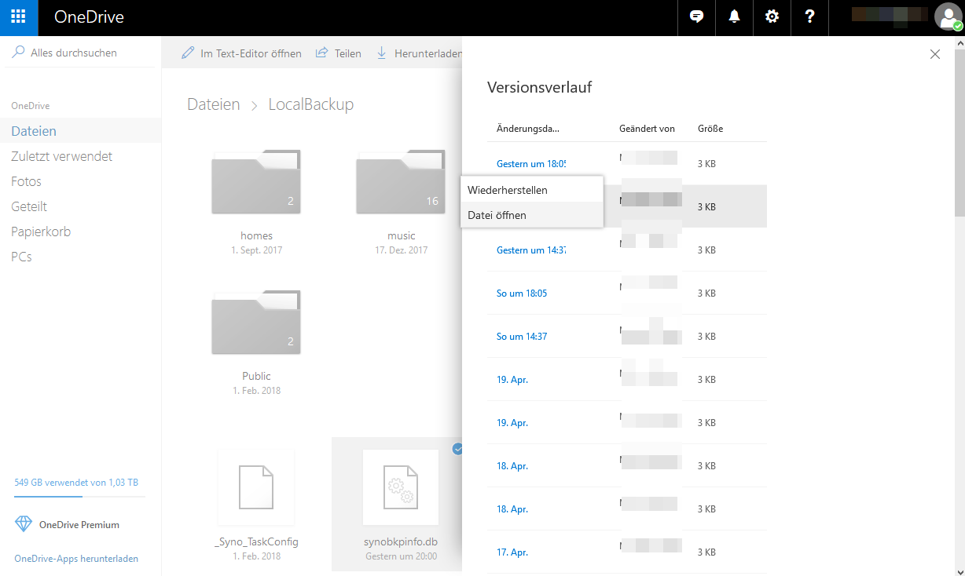Viewport: 965px width, 576px height.
Task: Click the OneDrive Premium diamond icon
Action: point(24,524)
